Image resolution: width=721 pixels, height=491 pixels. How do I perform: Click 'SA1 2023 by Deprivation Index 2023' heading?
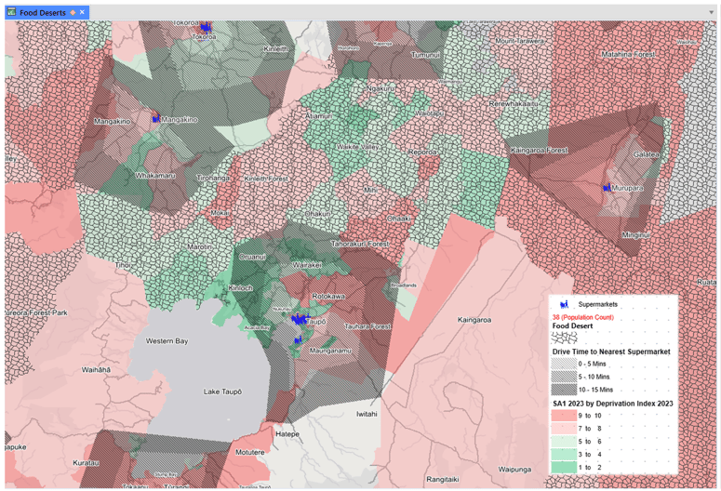(x=612, y=404)
